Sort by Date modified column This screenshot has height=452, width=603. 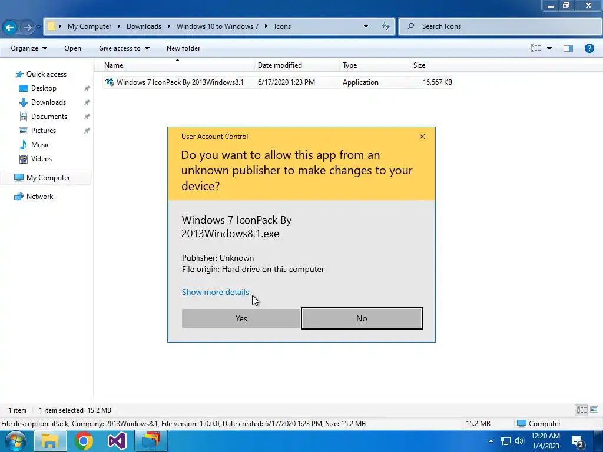pyautogui.click(x=297, y=65)
